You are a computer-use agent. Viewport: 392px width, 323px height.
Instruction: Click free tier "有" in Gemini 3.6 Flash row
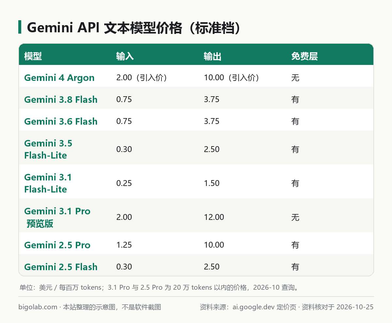pos(295,121)
